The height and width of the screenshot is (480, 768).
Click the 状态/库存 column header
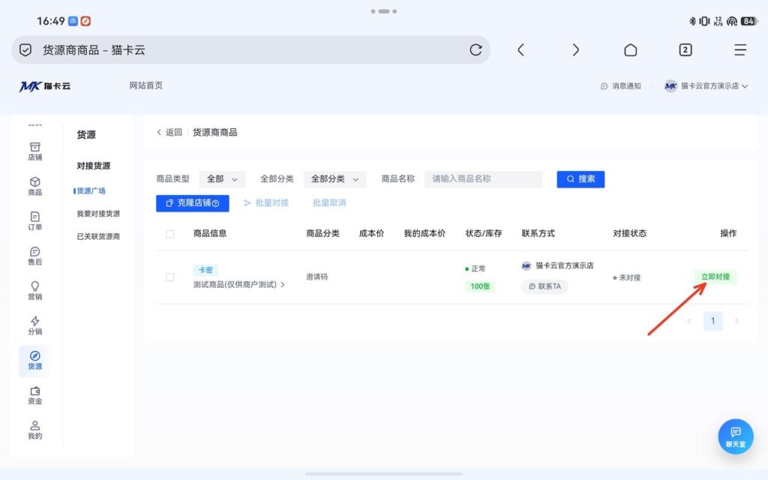[484, 233]
